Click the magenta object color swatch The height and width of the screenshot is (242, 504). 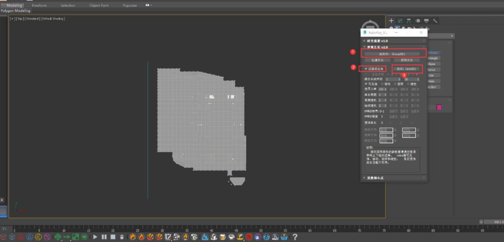pyautogui.click(x=439, y=107)
